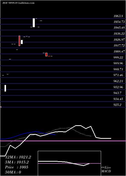Click the <<Live MACD label
The height and width of the screenshot is (176, 126).
click(106, 169)
